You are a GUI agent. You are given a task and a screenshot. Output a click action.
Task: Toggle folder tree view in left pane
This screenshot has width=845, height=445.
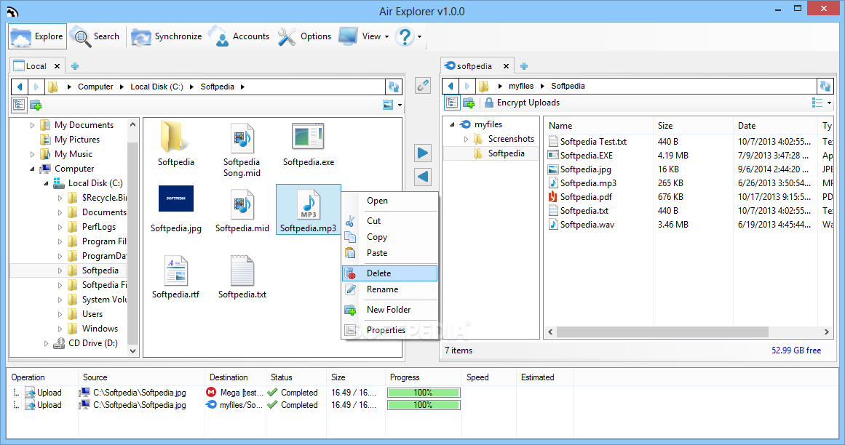pos(20,105)
